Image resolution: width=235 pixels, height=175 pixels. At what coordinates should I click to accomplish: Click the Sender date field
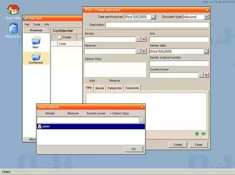click(x=176, y=51)
